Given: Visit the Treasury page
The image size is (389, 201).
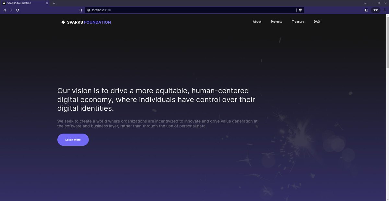Looking at the screenshot, I should (x=298, y=22).
